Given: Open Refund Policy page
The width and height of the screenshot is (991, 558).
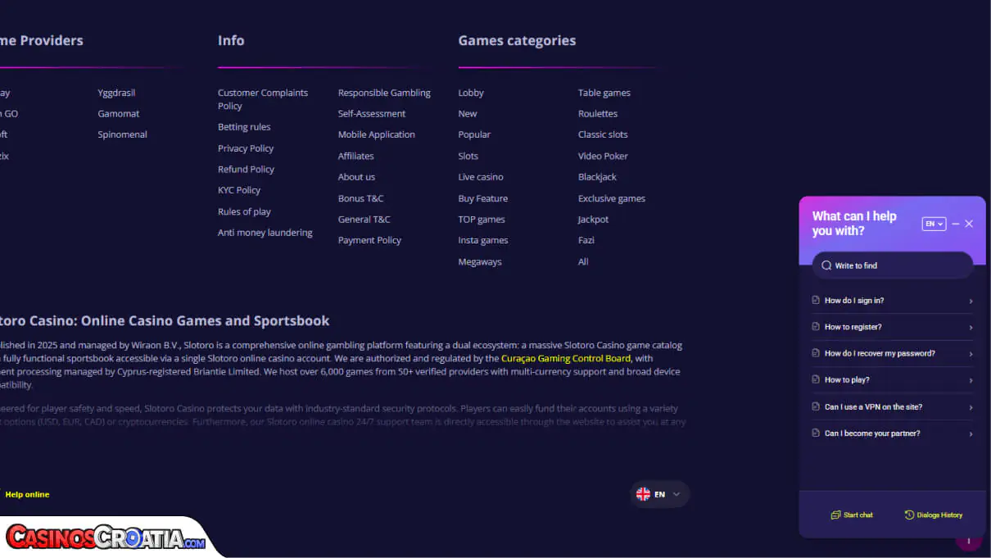Looking at the screenshot, I should [x=246, y=169].
